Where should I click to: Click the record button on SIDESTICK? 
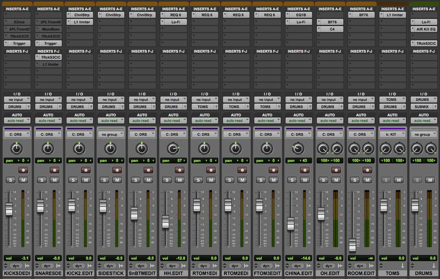click(117, 170)
